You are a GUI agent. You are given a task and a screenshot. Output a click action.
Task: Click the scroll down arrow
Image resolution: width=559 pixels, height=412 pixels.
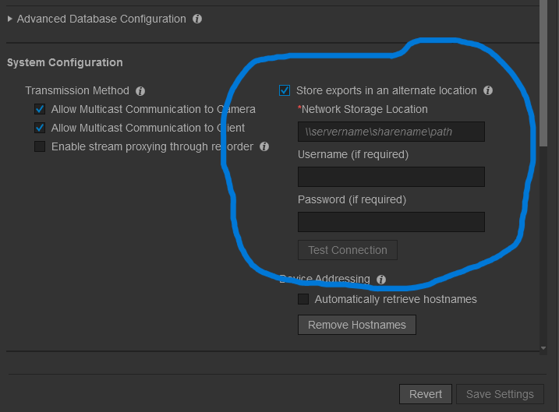point(543,347)
